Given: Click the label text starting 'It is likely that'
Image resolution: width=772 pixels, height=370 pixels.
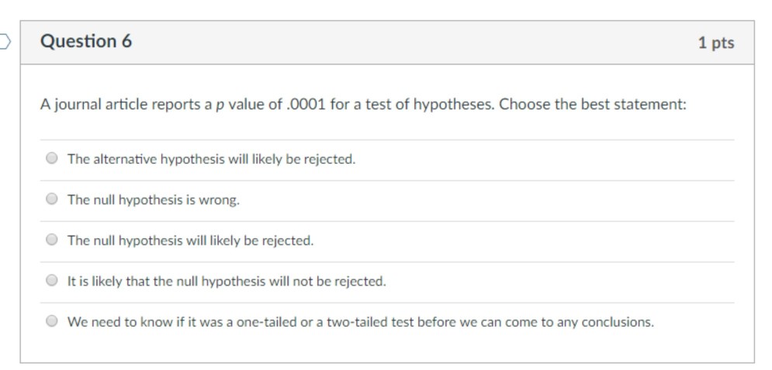Looking at the screenshot, I should tap(226, 281).
